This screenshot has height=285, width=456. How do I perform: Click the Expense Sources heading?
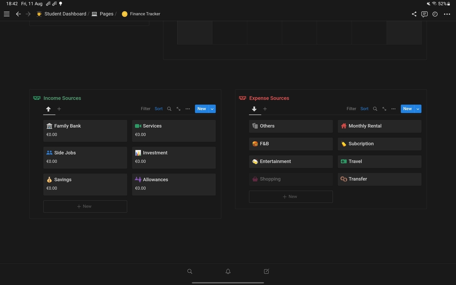269,98
